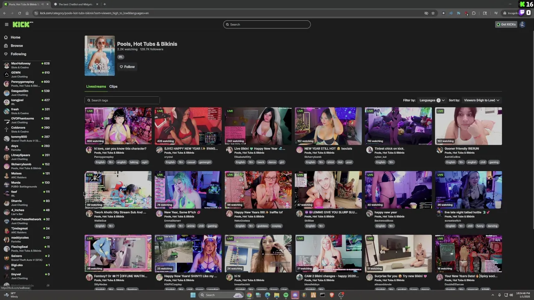
Task: Click browser back arrow
Action: tap(5, 13)
